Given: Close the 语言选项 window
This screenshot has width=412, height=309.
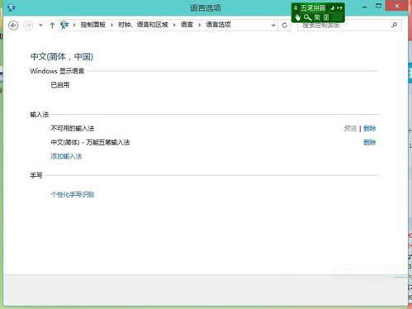Looking at the screenshot, I should point(396,6).
